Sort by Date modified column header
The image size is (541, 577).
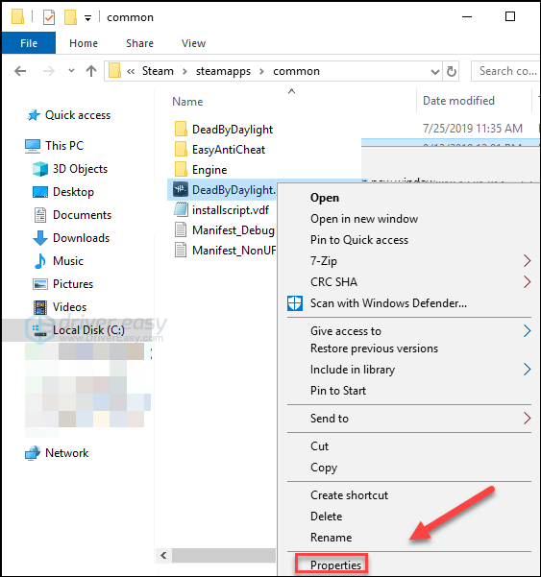pyautogui.click(x=458, y=101)
